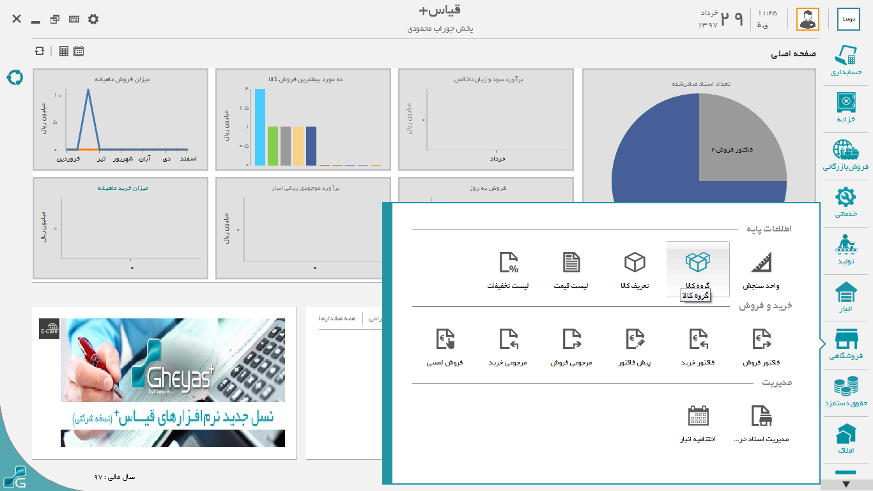
Task: Open the ده مورد بیشترین فروش کالا chart
Action: click(x=304, y=120)
